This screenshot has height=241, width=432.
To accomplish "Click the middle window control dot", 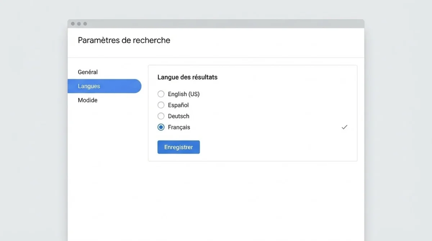I will click(x=79, y=23).
